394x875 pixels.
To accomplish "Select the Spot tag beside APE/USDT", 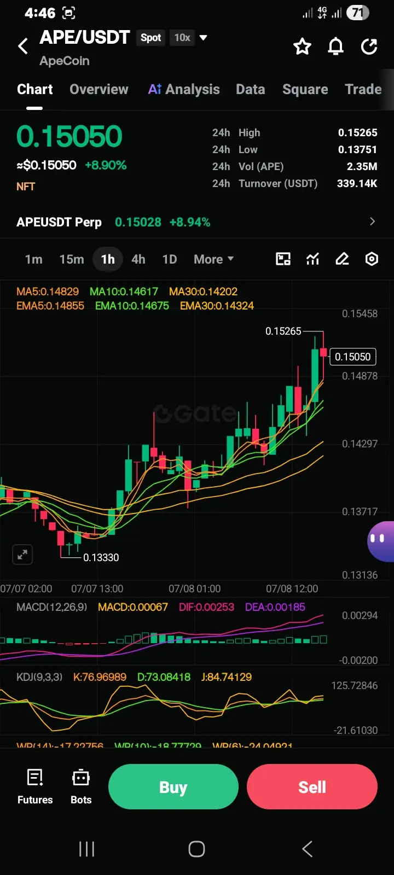I will coord(150,38).
